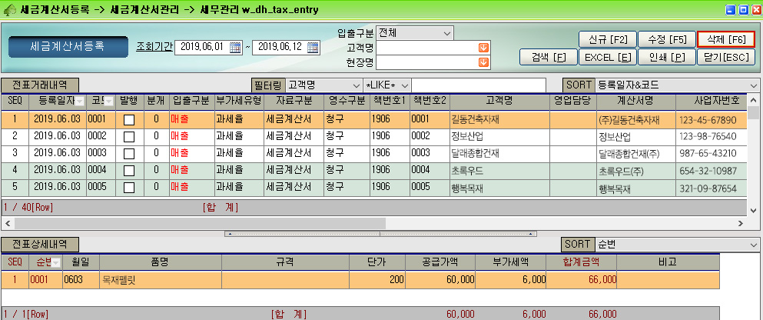Click the 수정 [F5] button
This screenshot has width=763, height=320.
(x=666, y=39)
